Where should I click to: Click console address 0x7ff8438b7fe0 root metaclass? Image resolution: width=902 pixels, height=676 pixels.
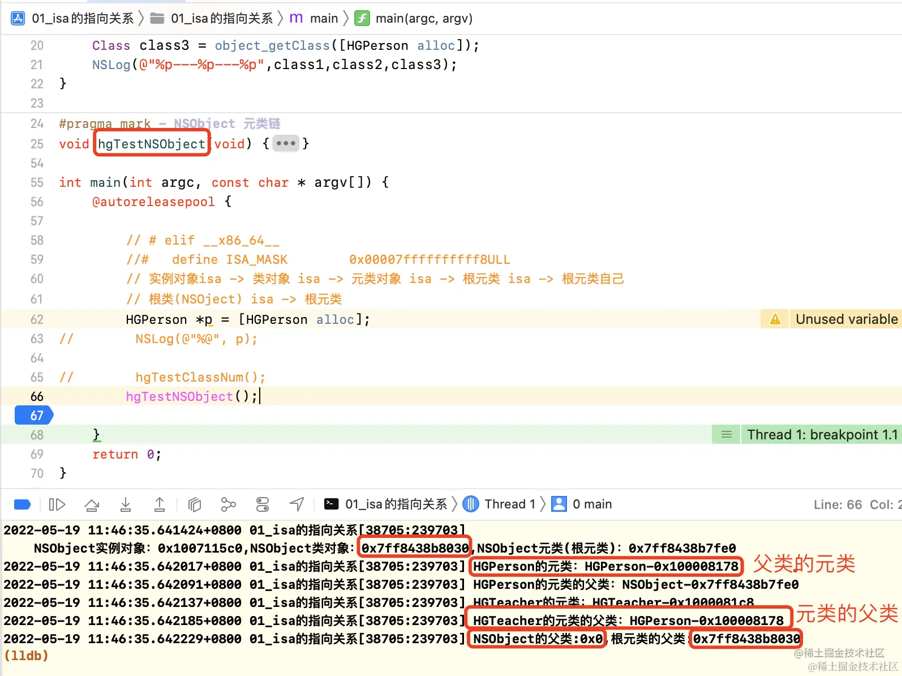[682, 548]
